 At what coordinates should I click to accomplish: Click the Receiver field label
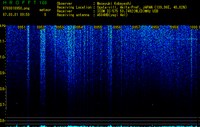(x=65, y=11)
